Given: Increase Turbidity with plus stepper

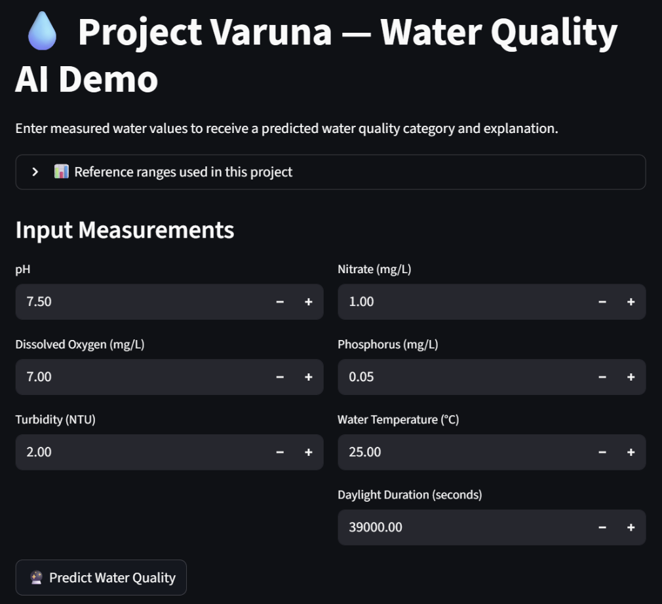Looking at the screenshot, I should tap(308, 453).
